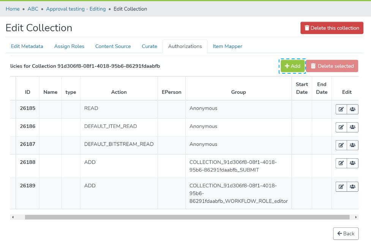The width and height of the screenshot is (371, 243).
Task: Open group icon for policy 26188
Action: point(353,163)
